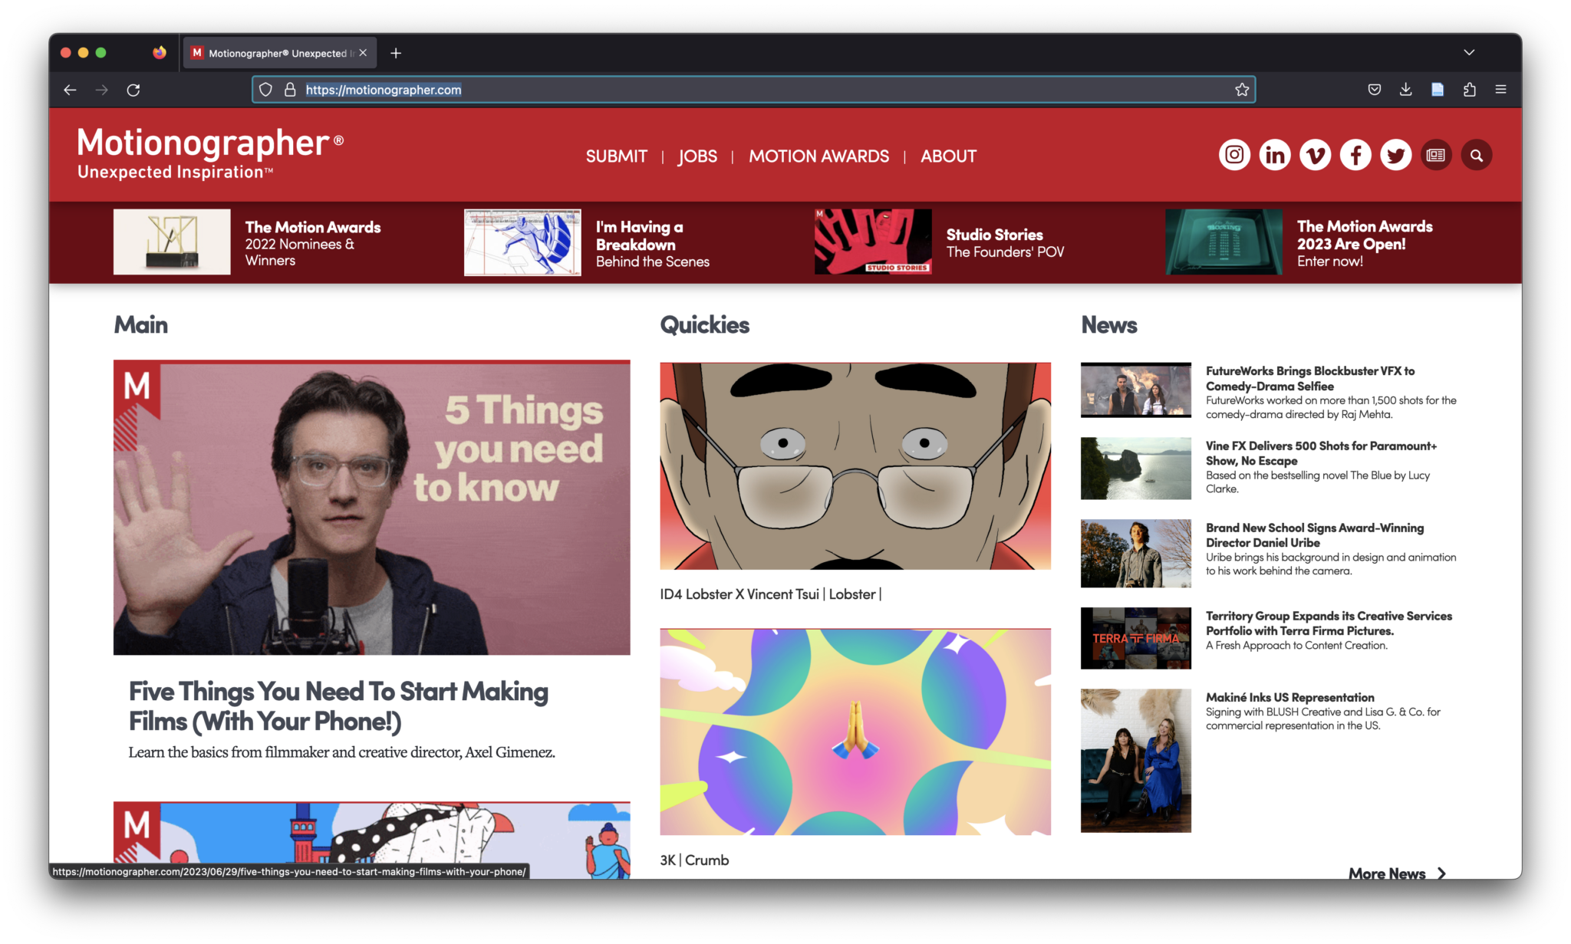The image size is (1571, 944).
Task: Open Motion Awards 2022 Nominees & Winners link
Action: 312,243
